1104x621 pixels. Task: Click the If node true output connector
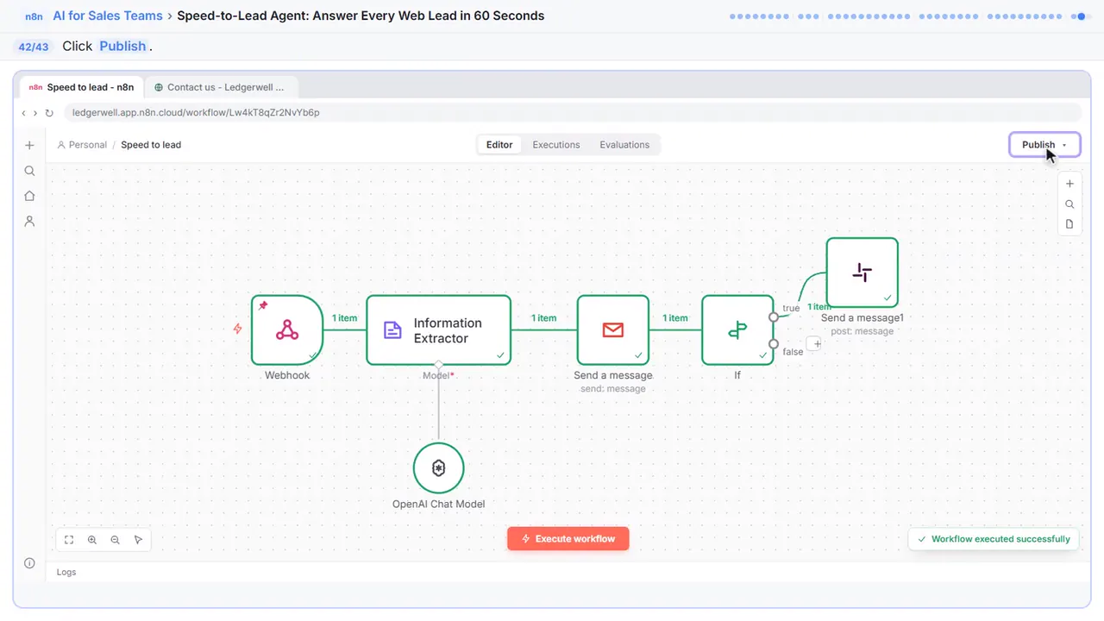click(774, 317)
